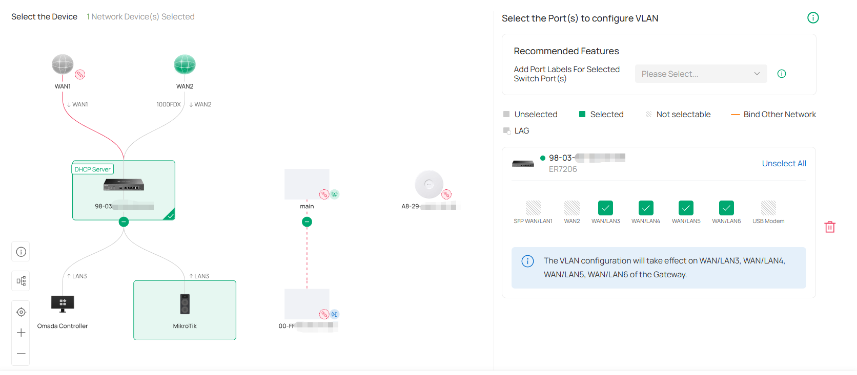Click info icon beside VLAN port heading
This screenshot has height=375, width=857.
pos(813,18)
